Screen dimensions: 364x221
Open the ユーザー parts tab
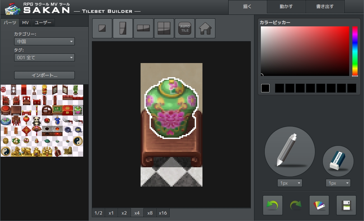tap(43, 23)
